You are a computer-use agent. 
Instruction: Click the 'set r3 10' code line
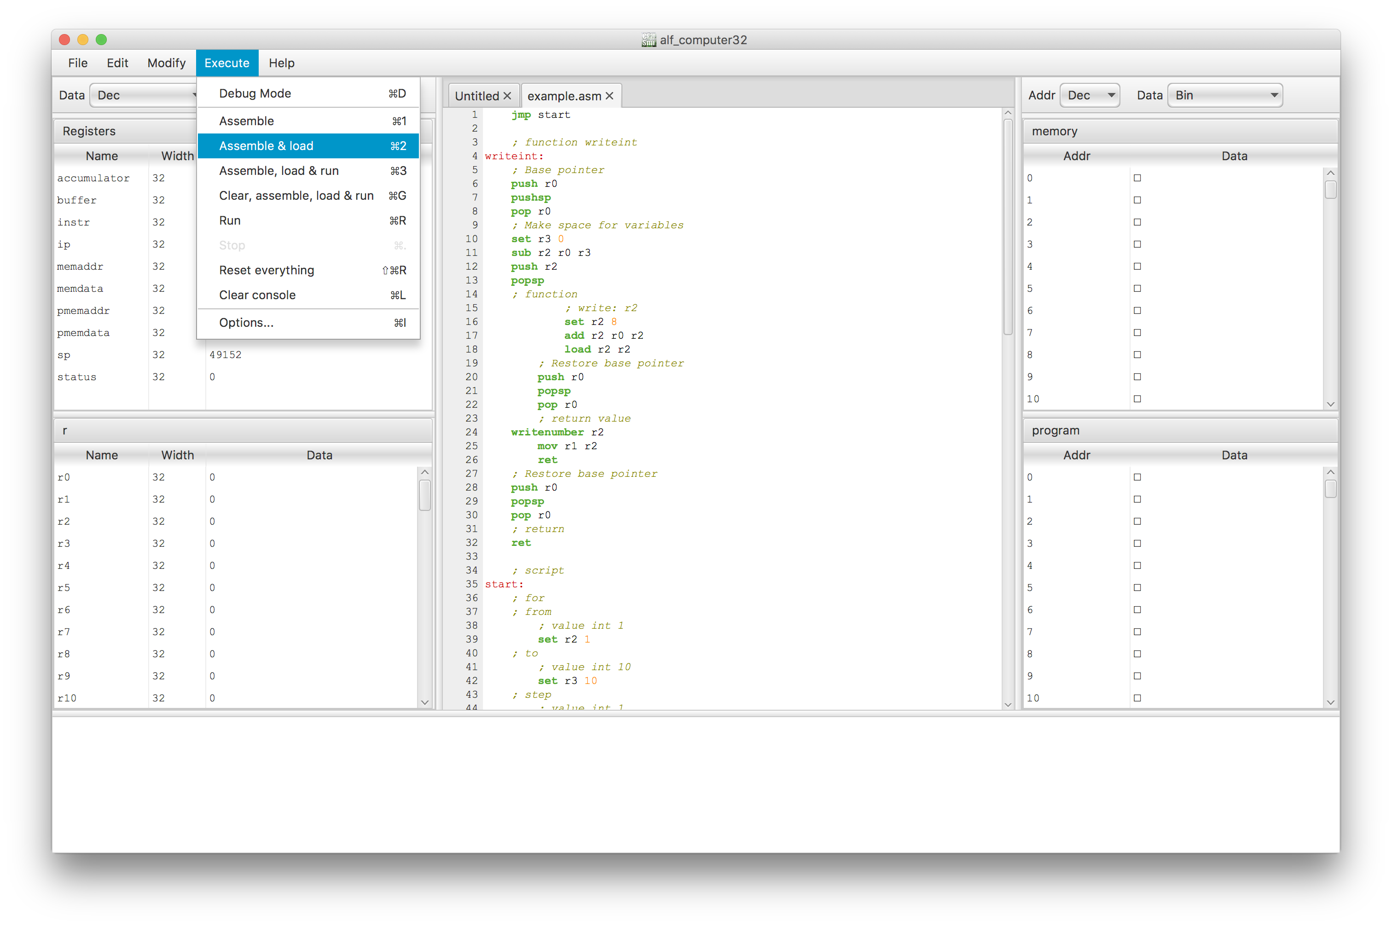(567, 680)
